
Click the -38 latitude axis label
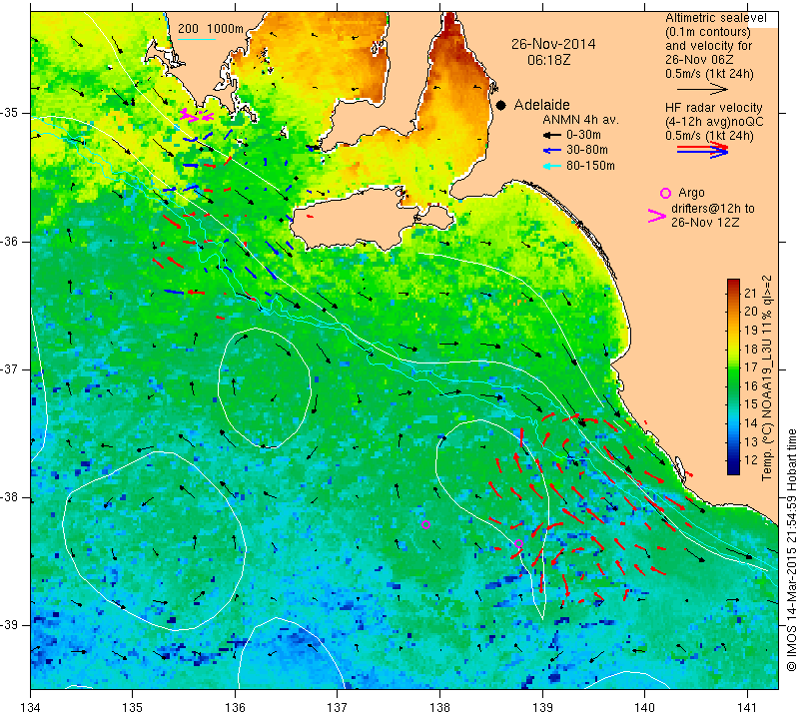coord(10,497)
